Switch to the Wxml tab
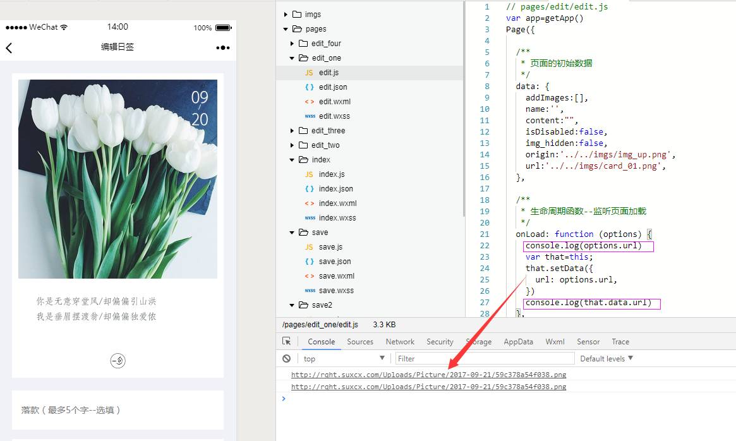736x441 pixels. point(555,342)
